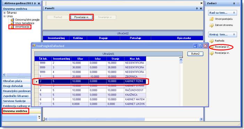Click Otvori postojeću folder icon
This screenshot has width=244, height=129.
(212, 19)
